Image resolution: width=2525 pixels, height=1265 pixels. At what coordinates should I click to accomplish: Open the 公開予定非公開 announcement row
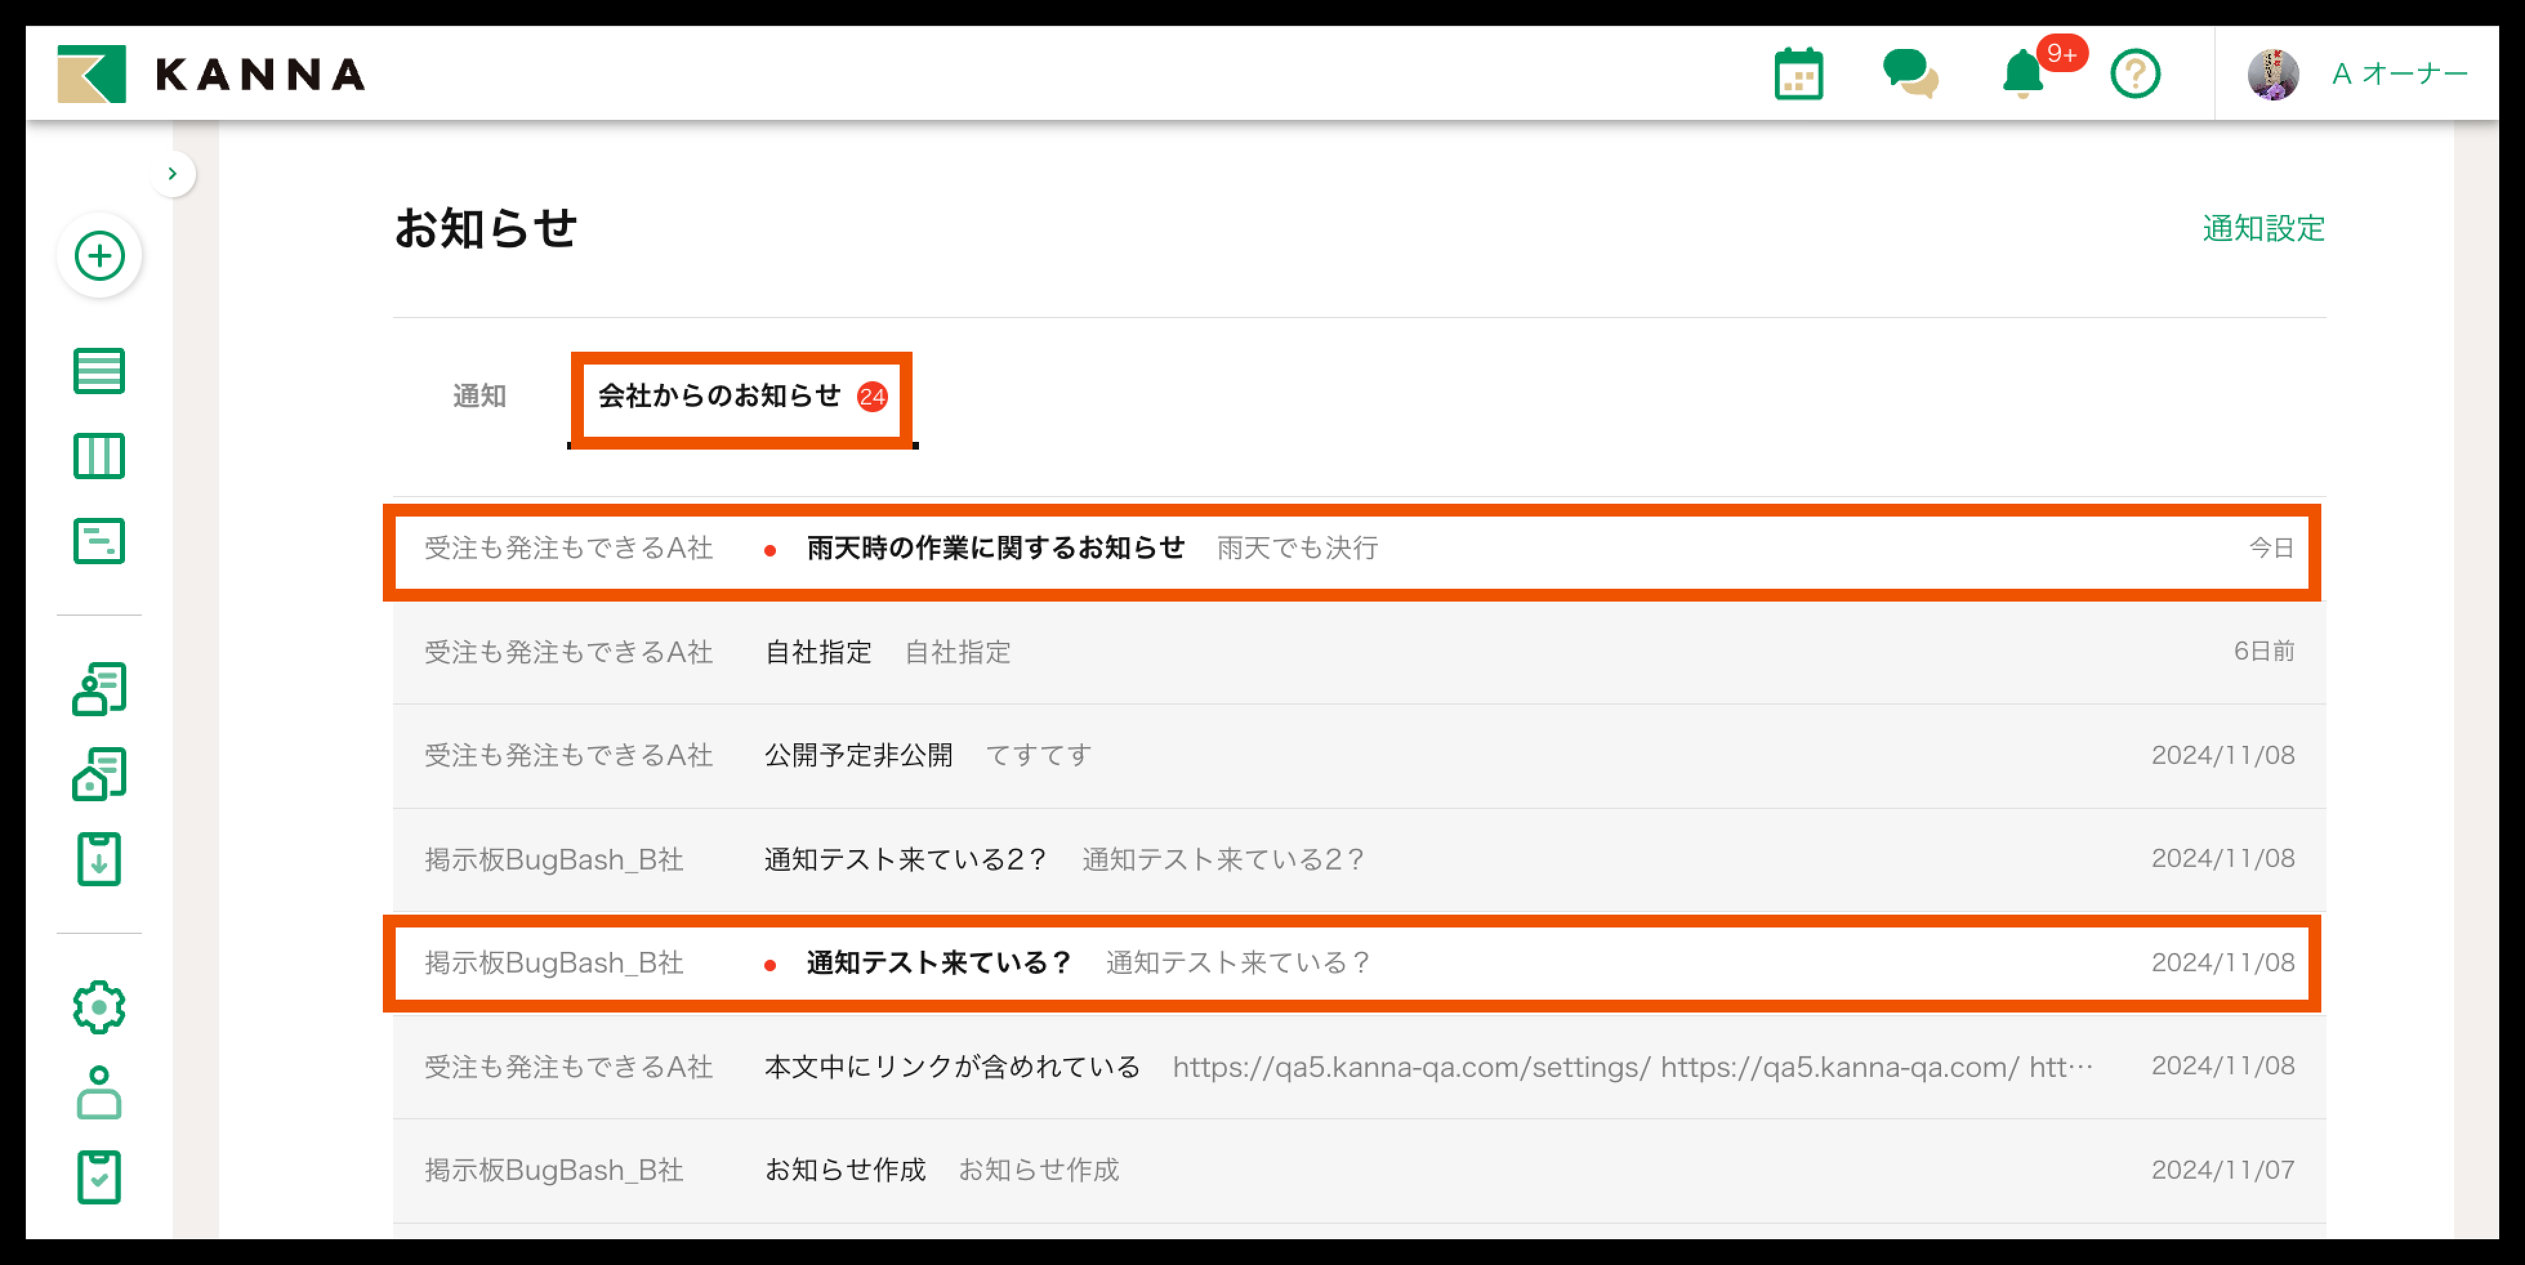click(x=858, y=756)
